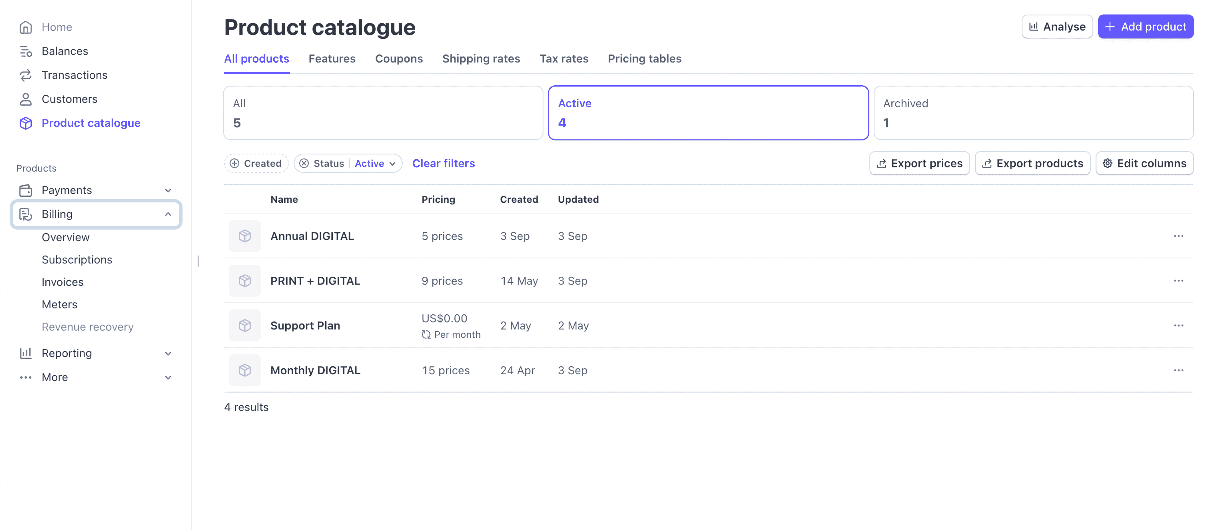
Task: Click the Created column header
Action: [519, 199]
